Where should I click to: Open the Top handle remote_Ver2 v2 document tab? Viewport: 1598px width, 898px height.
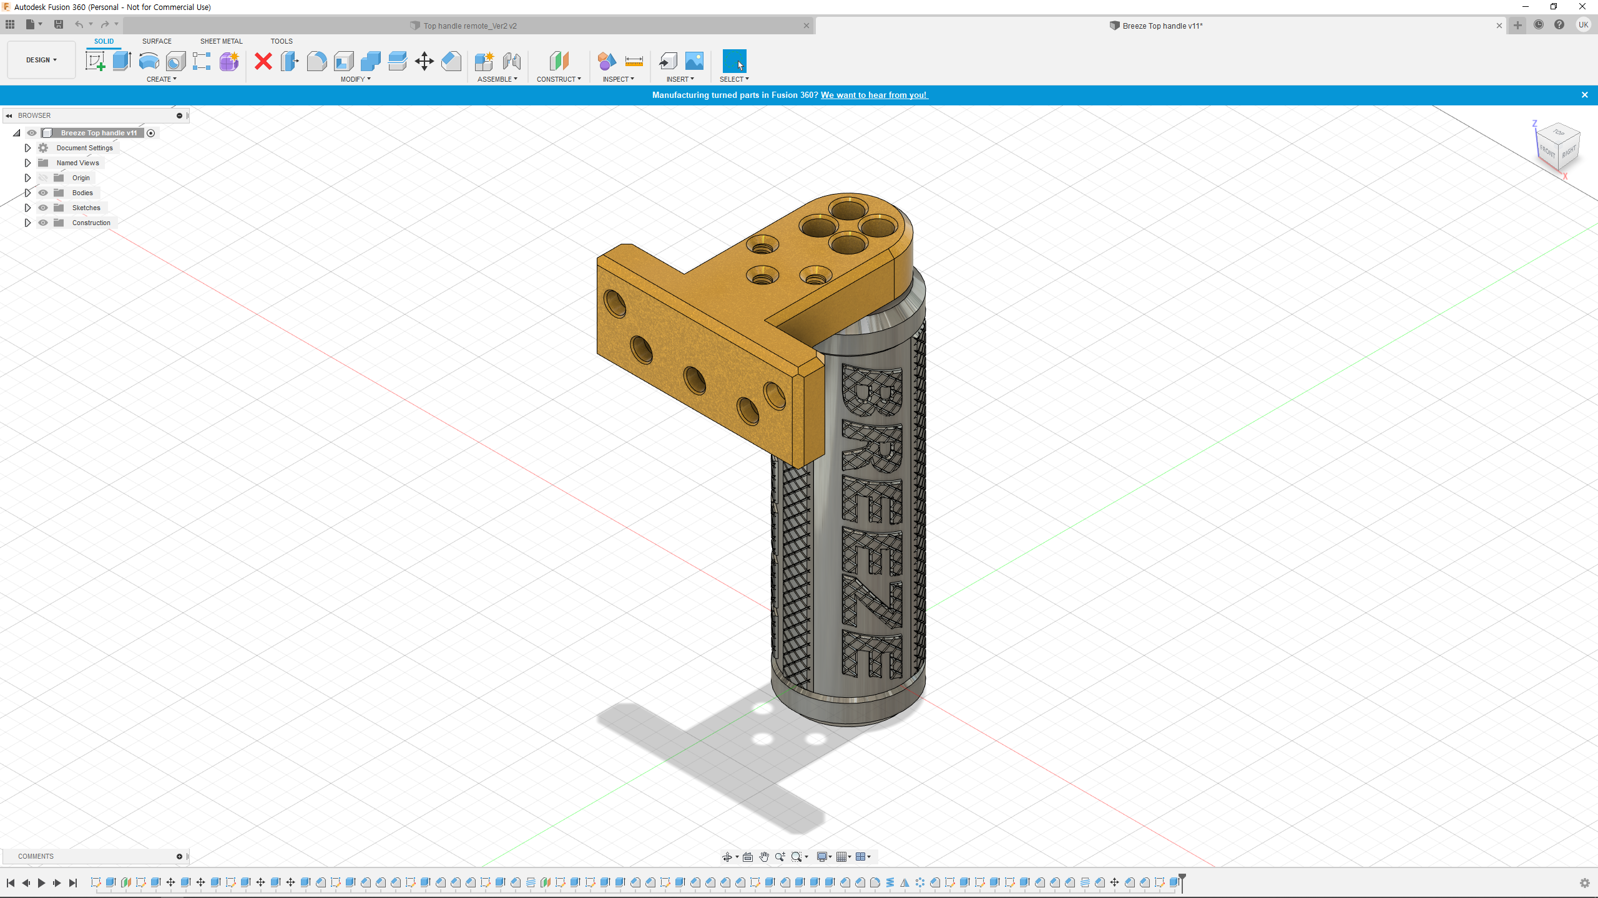pos(469,26)
